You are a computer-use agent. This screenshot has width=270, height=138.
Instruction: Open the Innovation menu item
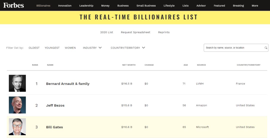point(65,6)
